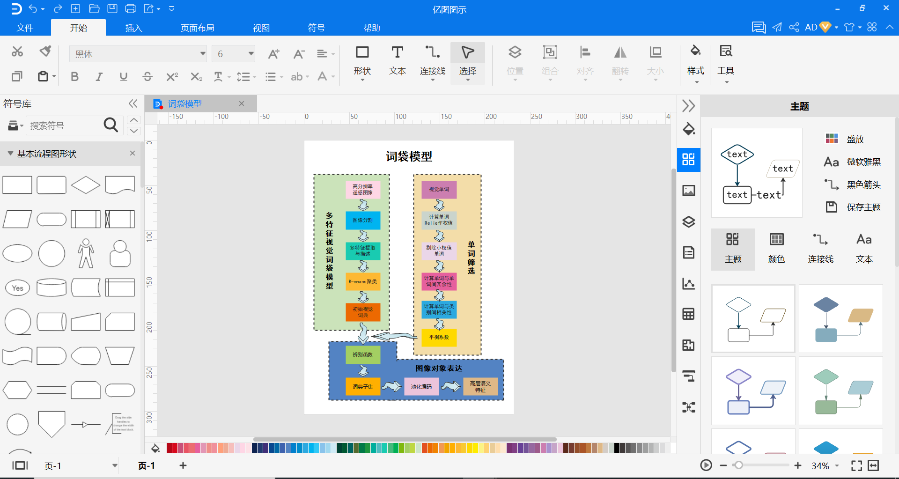Collapse the 基本流程图形状 shape category
899x479 pixels.
(x=10, y=154)
